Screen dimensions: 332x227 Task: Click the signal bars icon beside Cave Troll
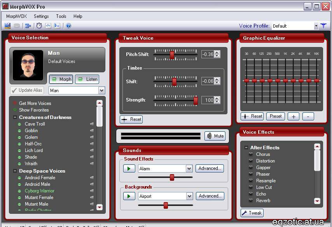pos(92,124)
